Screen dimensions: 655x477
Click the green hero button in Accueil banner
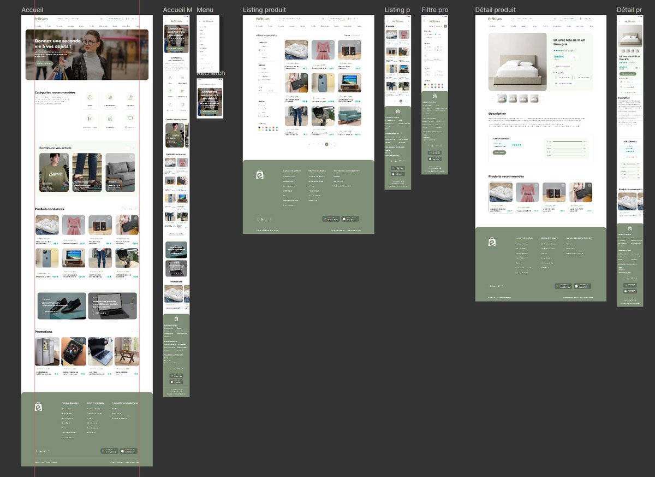coord(44,63)
